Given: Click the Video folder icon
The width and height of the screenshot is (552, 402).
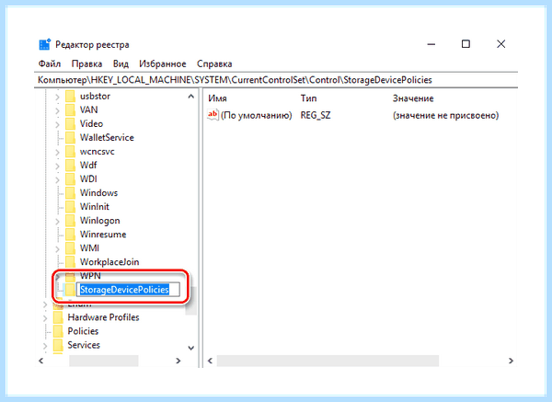Looking at the screenshot, I should [x=71, y=123].
